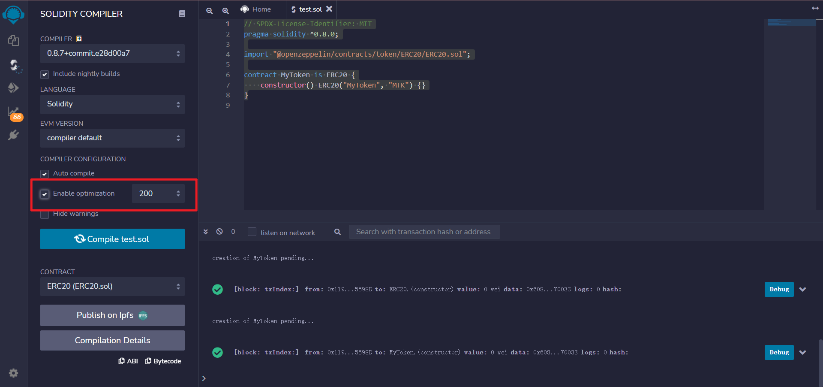Expand the MyToken constructor transaction log
823x387 pixels.
[x=803, y=353]
